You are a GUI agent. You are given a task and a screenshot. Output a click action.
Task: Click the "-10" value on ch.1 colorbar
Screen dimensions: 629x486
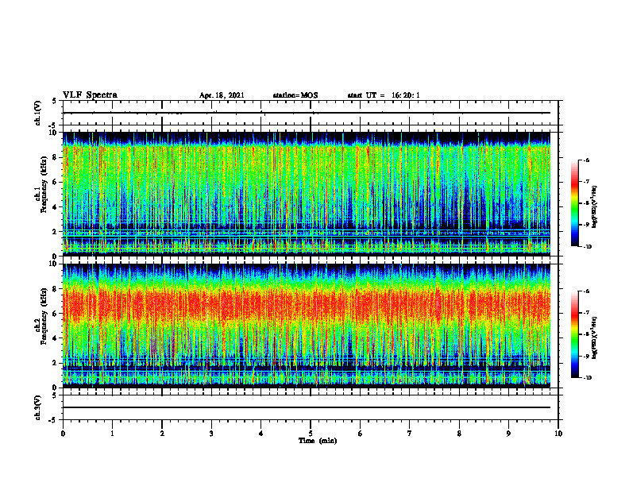click(x=588, y=247)
